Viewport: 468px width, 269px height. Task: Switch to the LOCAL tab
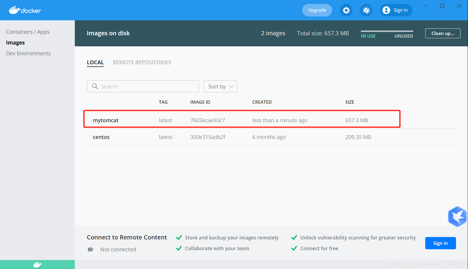[95, 62]
